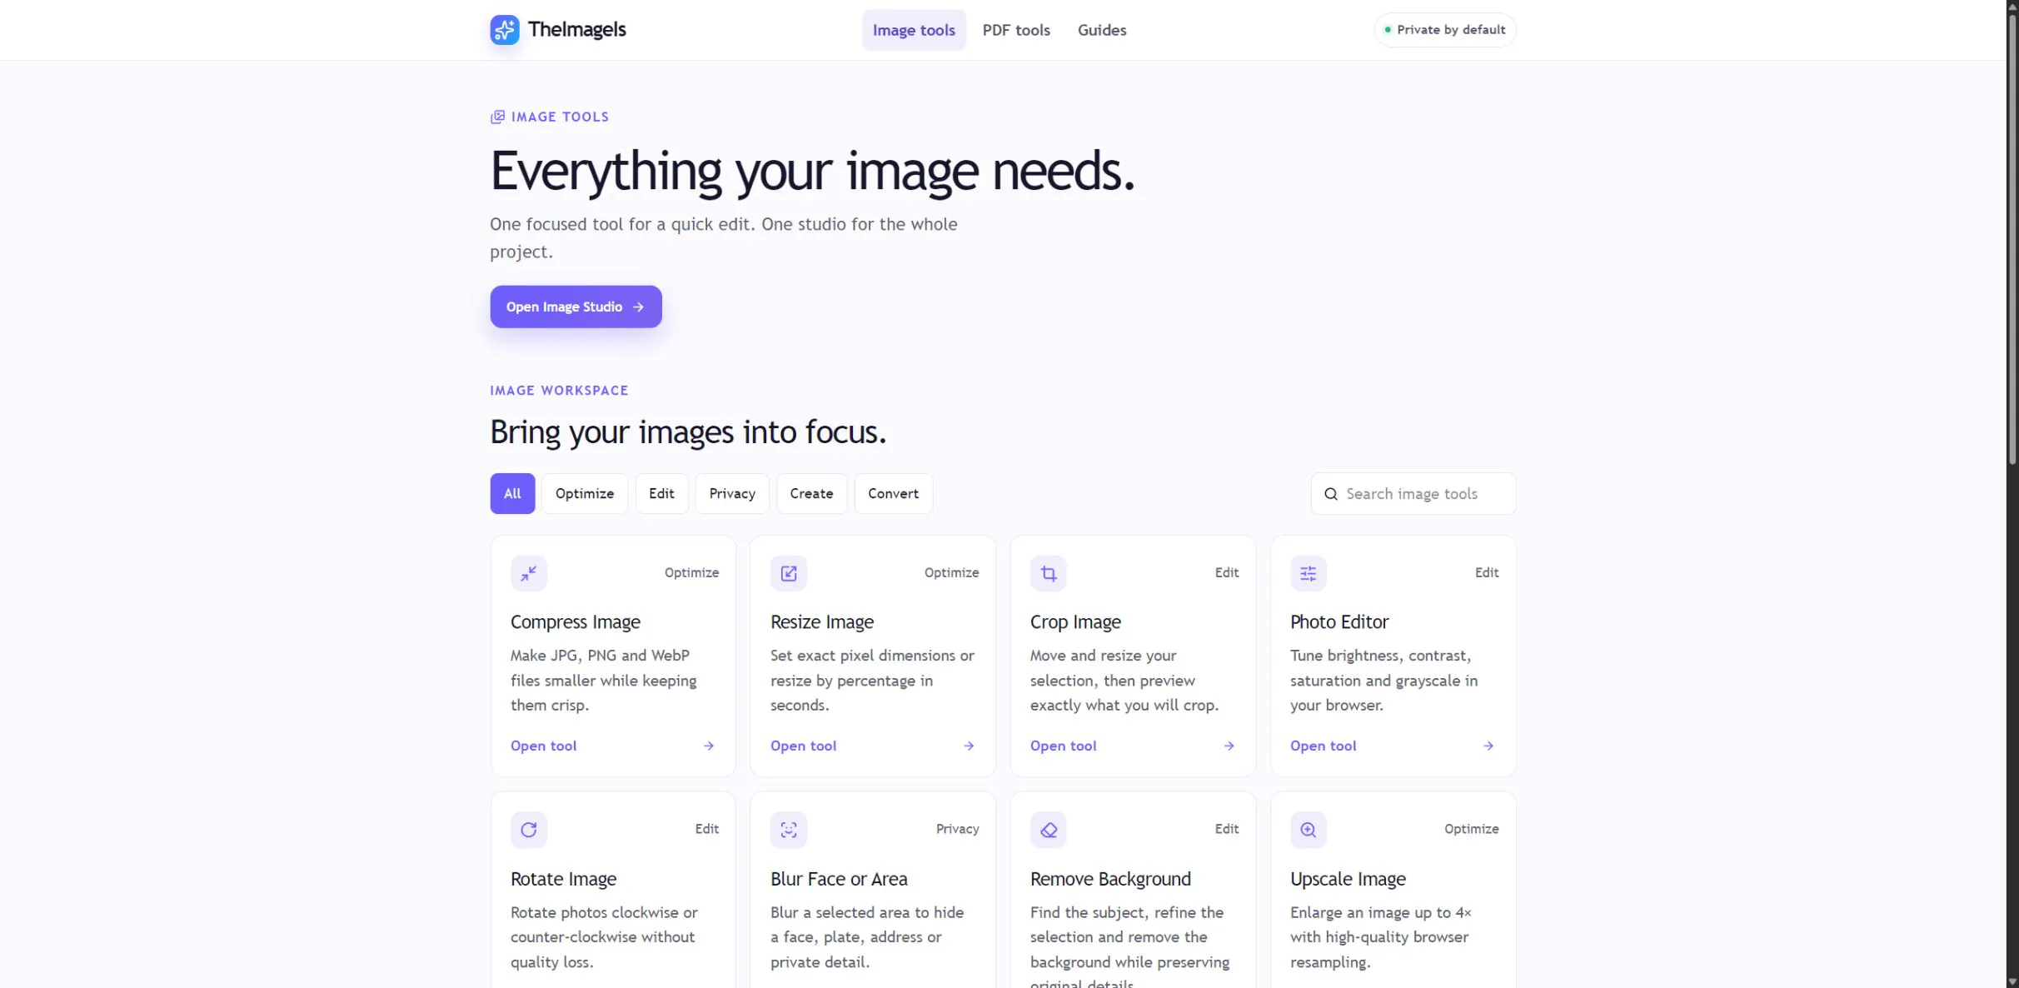This screenshot has height=988, width=2019.
Task: Click the arrow beside Resize Image's Open tool
Action: pos(968,746)
